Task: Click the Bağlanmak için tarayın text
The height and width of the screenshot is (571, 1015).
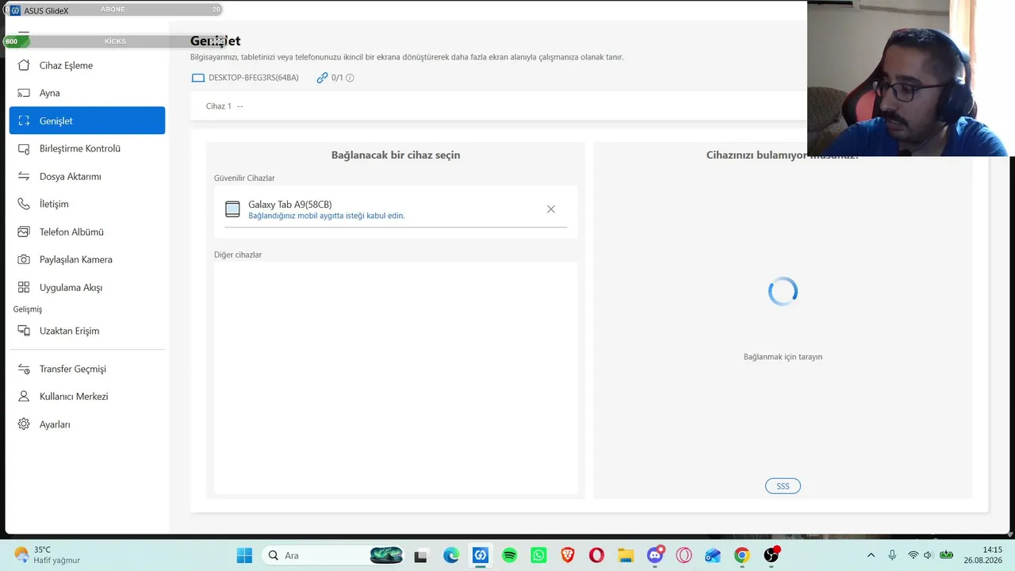Action: [783, 357]
